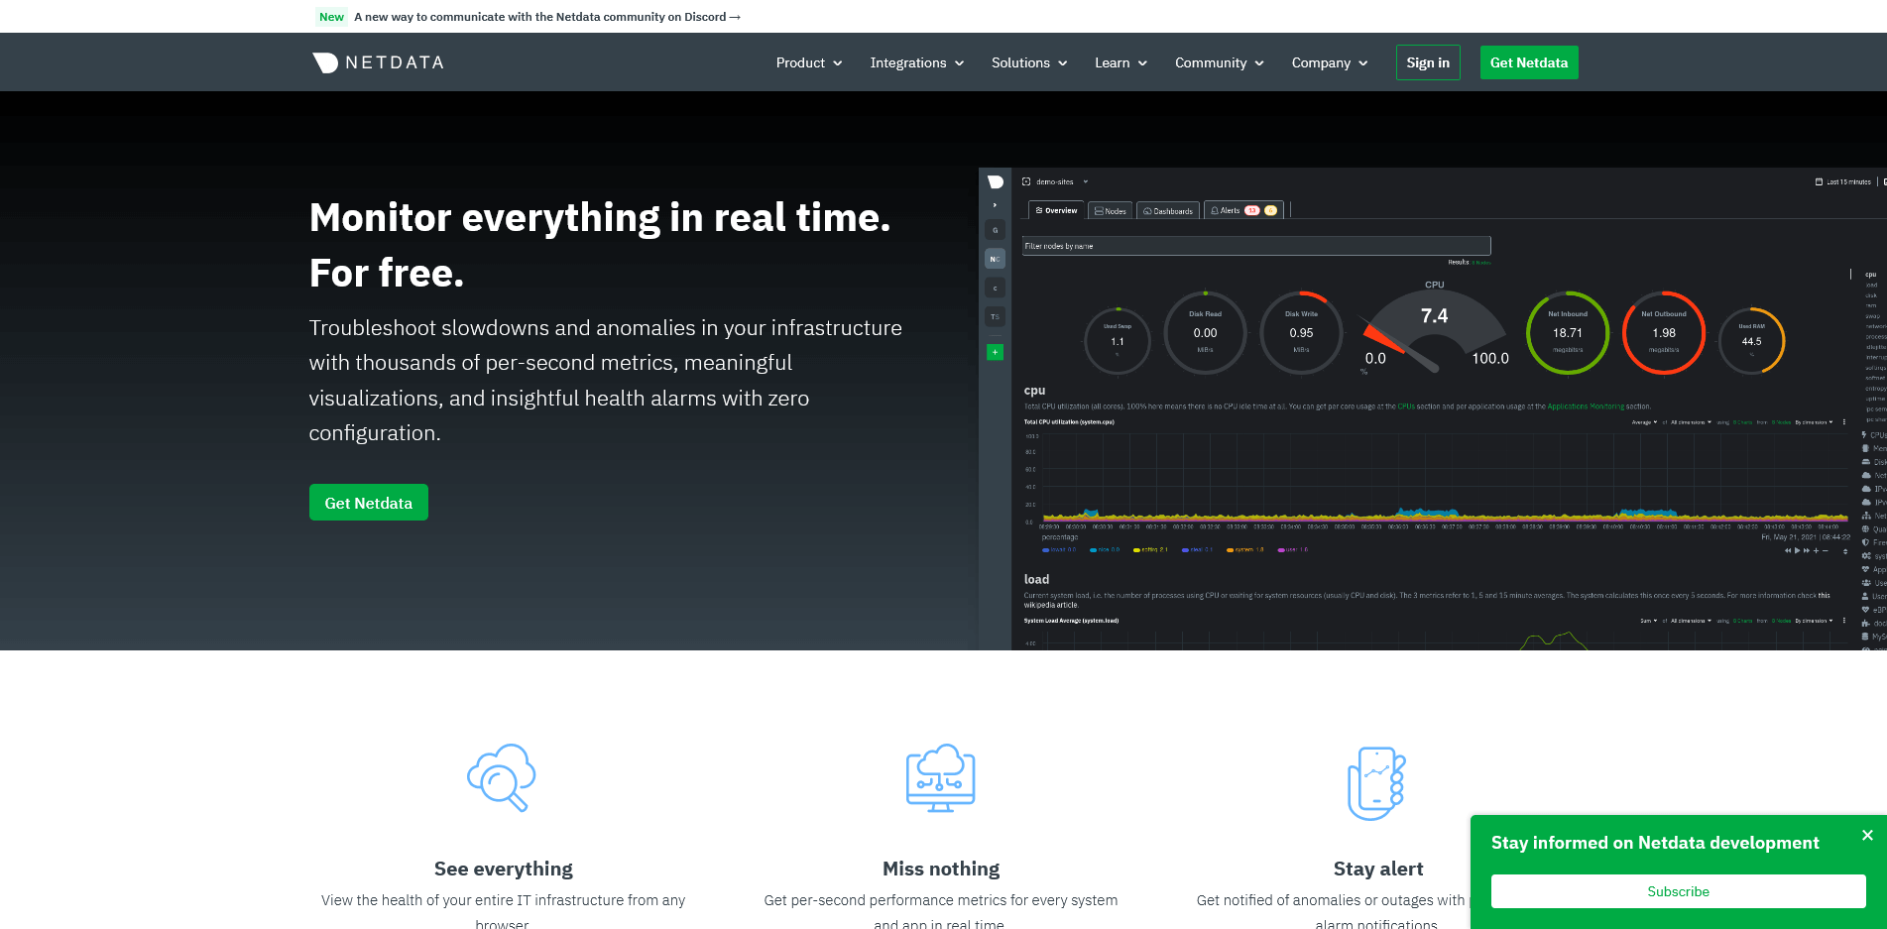This screenshot has height=929, width=1887.
Task: Click the yellow warning alerts badge
Action: click(x=1270, y=210)
